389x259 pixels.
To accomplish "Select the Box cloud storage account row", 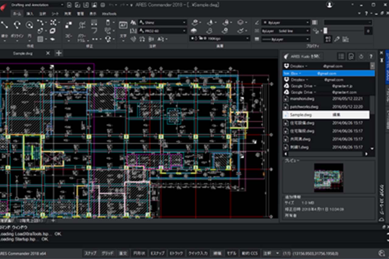I will click(328, 73).
